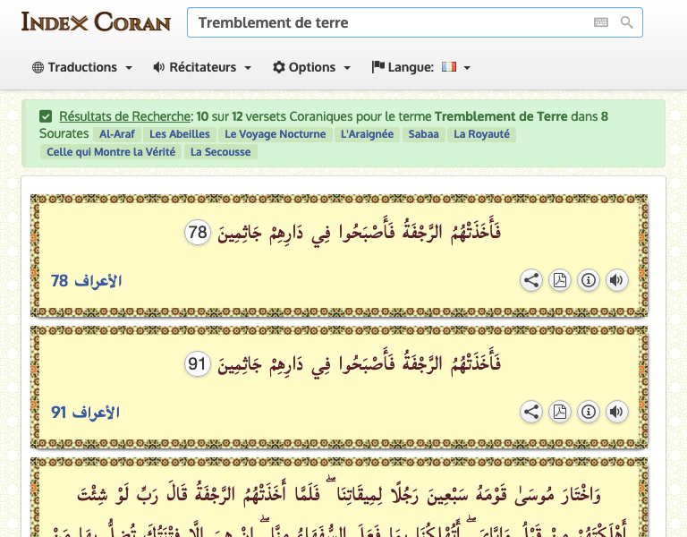Image resolution: width=687 pixels, height=537 pixels.
Task: Open info details for verse 91
Action: (588, 412)
